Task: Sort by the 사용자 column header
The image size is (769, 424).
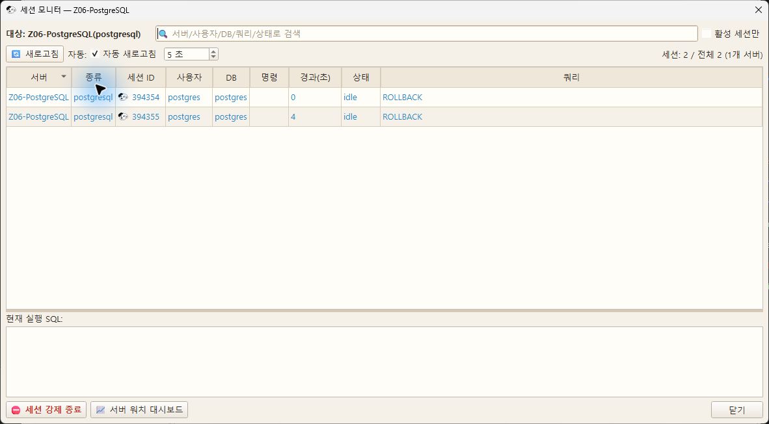Action: [189, 77]
